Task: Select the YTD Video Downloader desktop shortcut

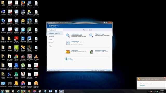Action: coord(23,58)
